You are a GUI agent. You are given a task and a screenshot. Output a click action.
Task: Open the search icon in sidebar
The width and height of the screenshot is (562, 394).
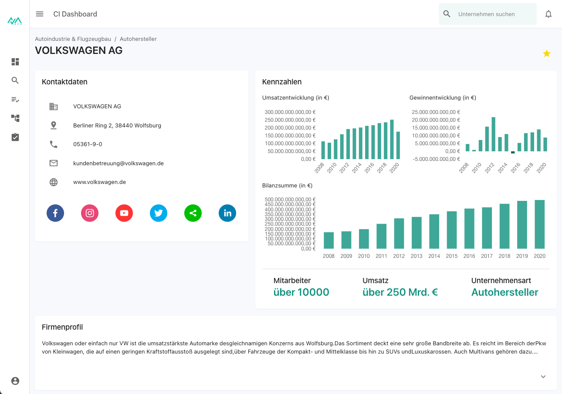click(15, 80)
